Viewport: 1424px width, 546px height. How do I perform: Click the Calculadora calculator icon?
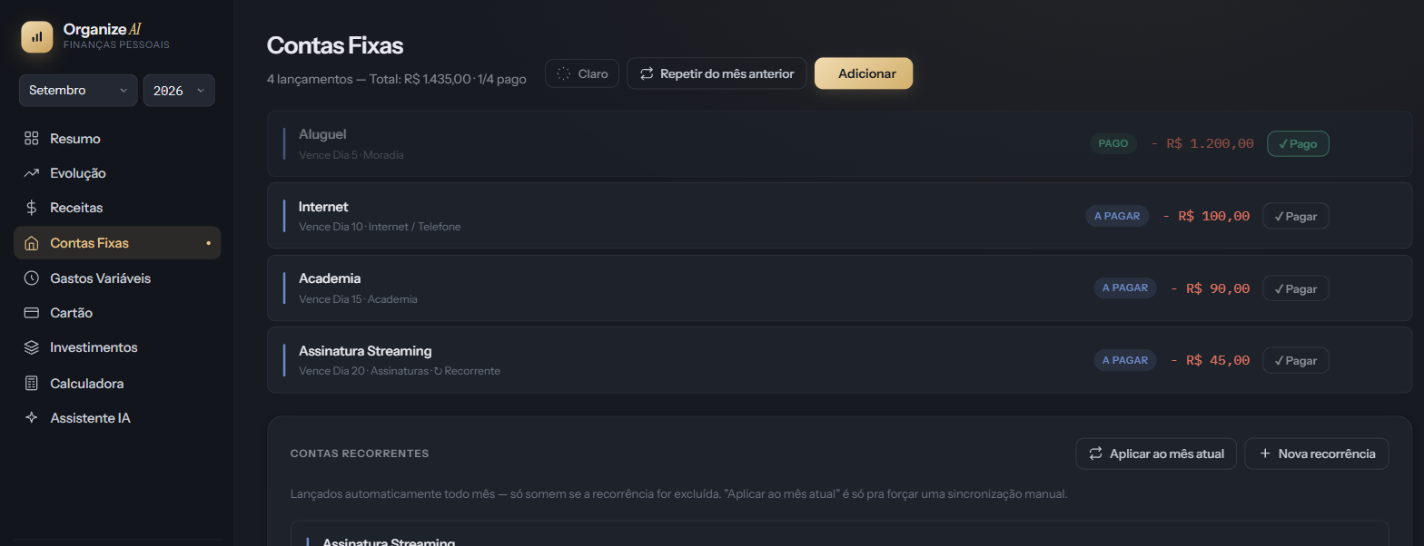click(32, 384)
